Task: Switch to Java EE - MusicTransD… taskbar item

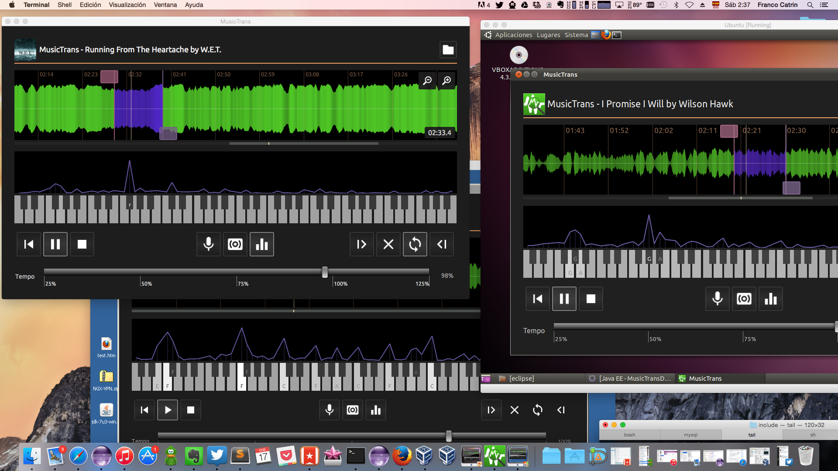Action: [630, 379]
